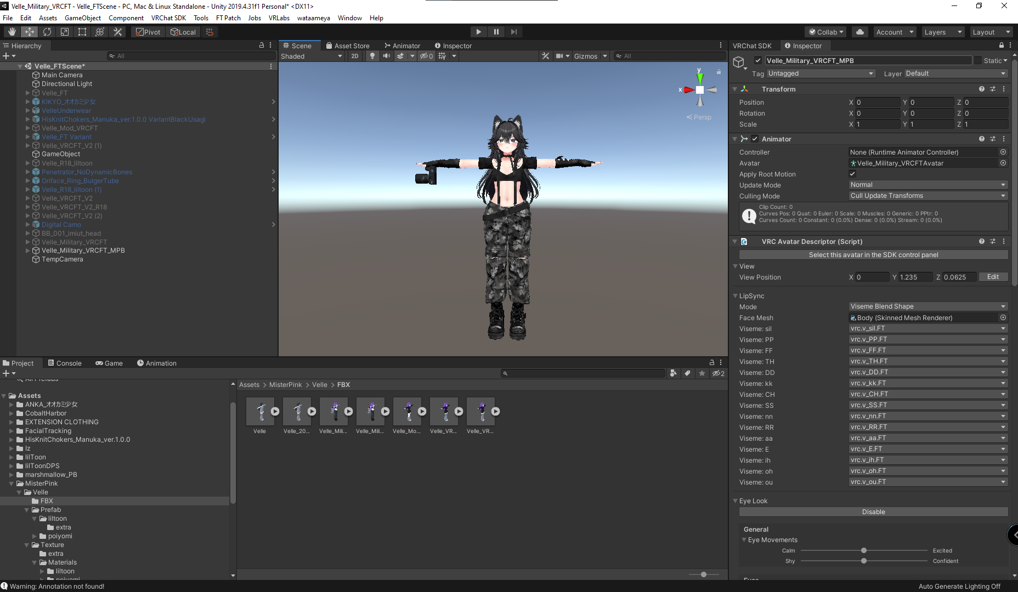Click Edit next to View Position
This screenshot has width=1018, height=592.
pyautogui.click(x=993, y=277)
